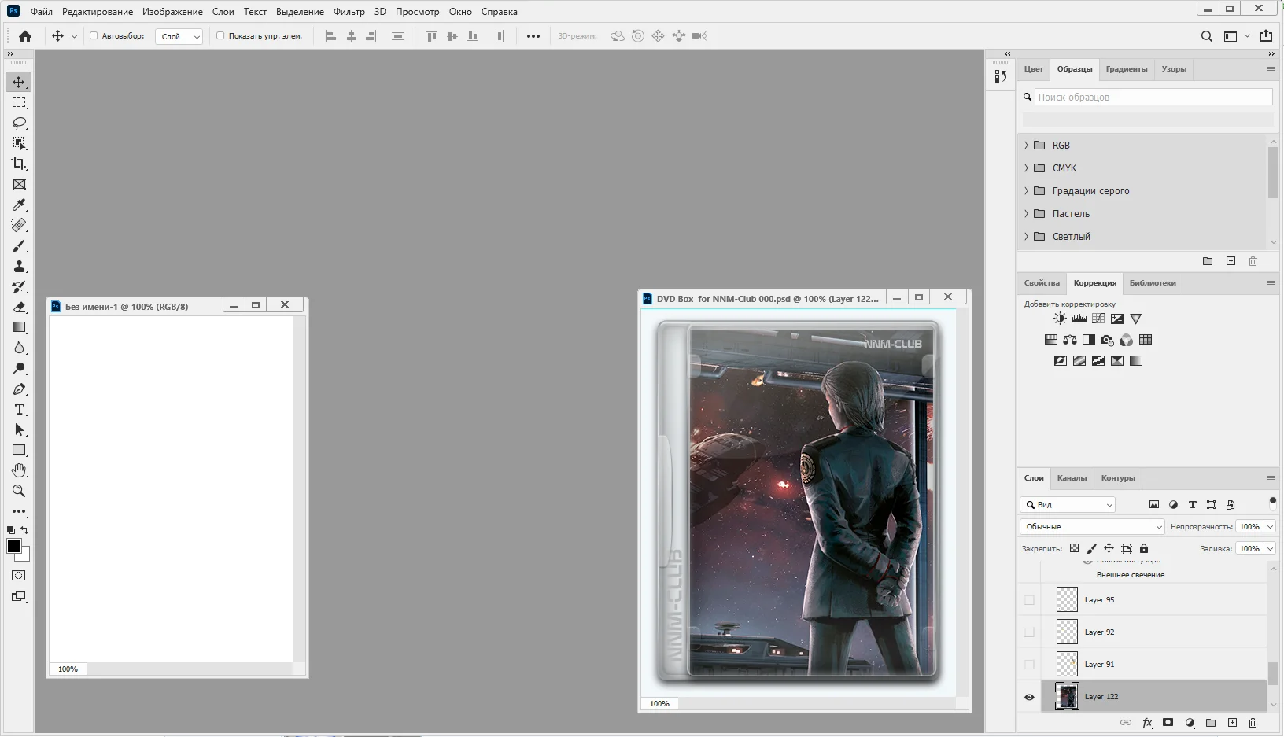Viewport: 1284px width, 737px height.
Task: Select the Hand tool
Action: [19, 470]
